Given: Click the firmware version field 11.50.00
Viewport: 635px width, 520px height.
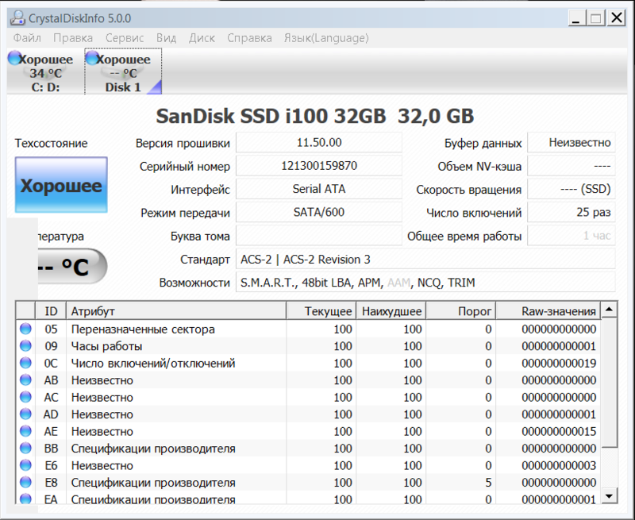Looking at the screenshot, I should [319, 143].
